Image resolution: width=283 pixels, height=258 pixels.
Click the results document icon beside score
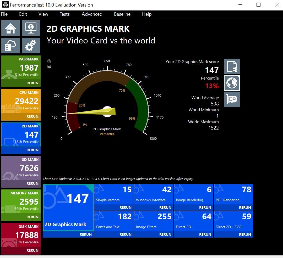click(232, 66)
